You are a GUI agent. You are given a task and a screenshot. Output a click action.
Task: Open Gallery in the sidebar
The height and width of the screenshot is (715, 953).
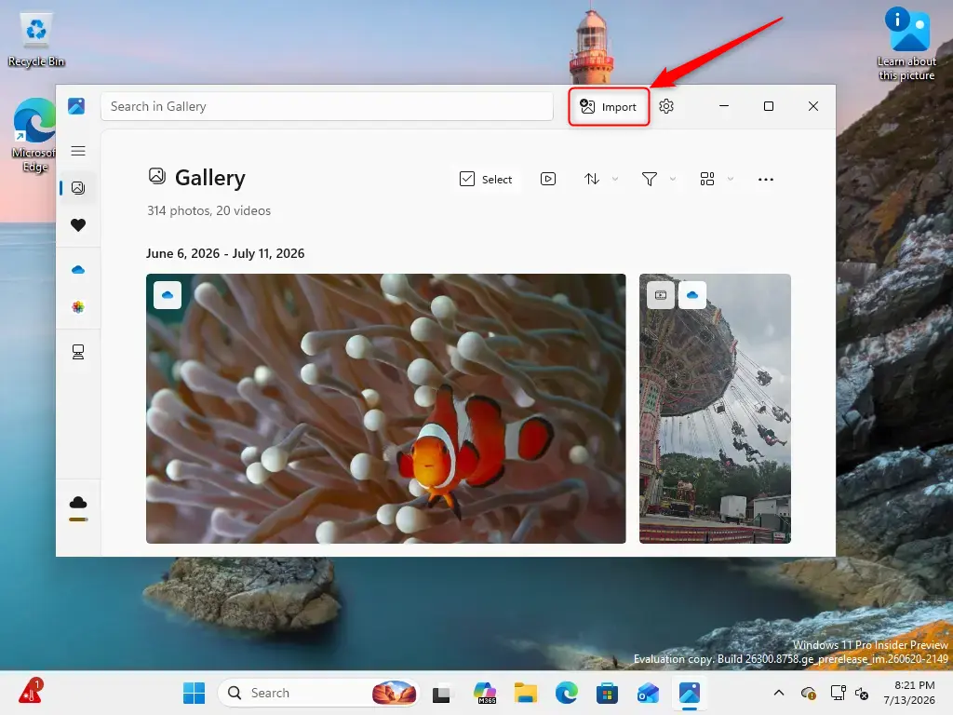(x=78, y=188)
